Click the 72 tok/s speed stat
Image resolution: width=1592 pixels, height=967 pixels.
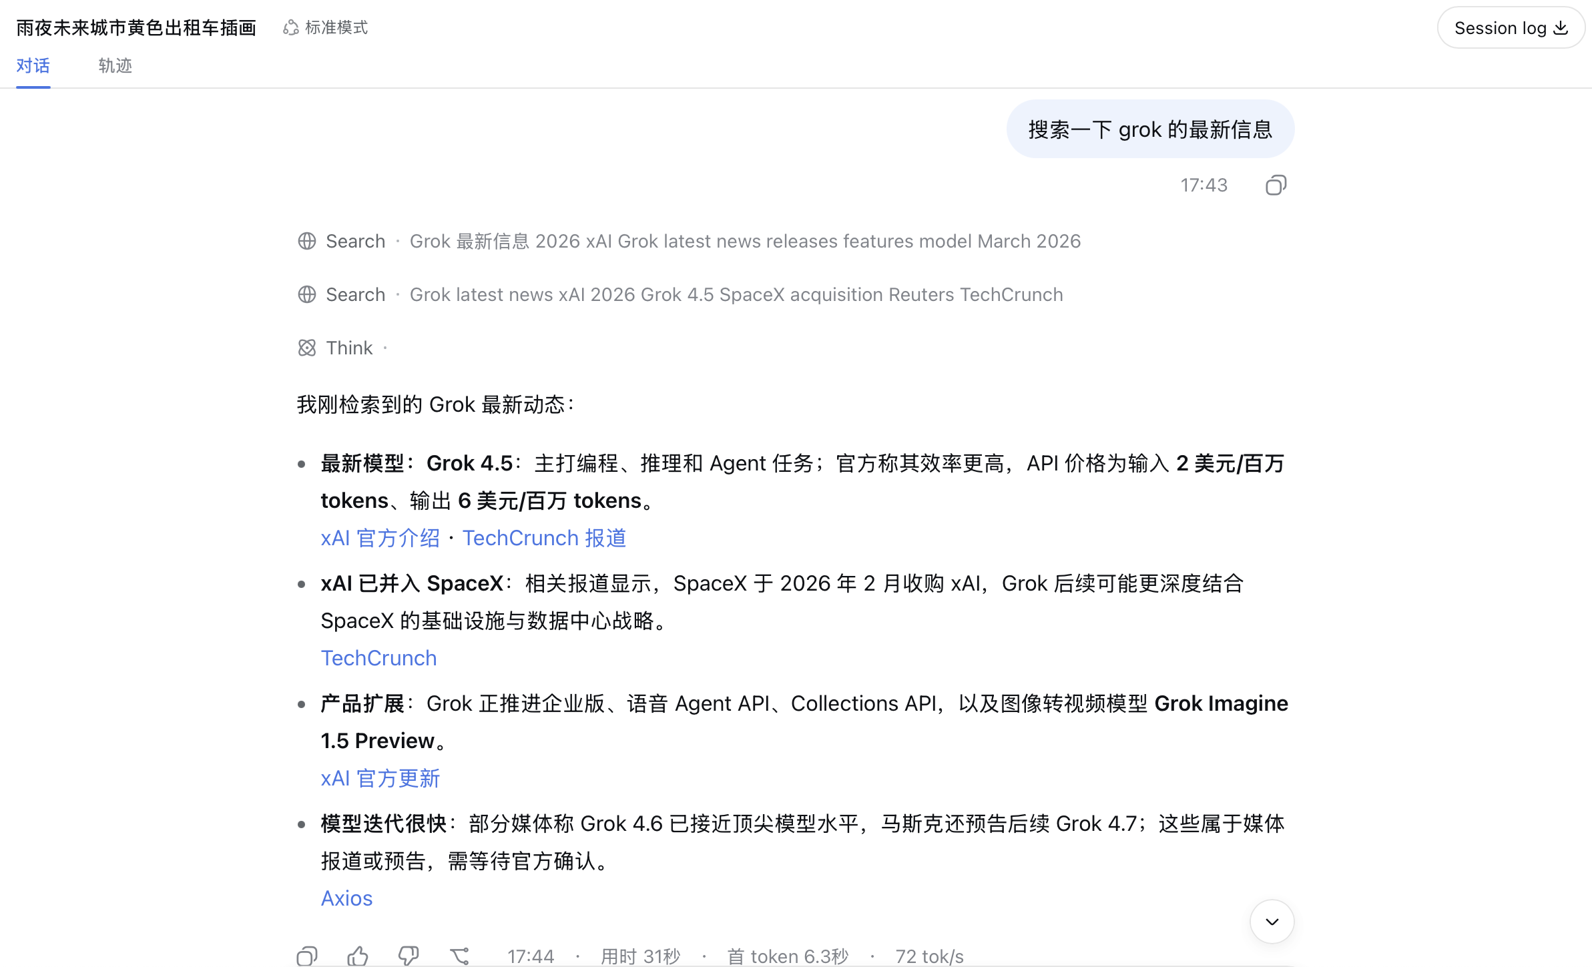point(930,956)
